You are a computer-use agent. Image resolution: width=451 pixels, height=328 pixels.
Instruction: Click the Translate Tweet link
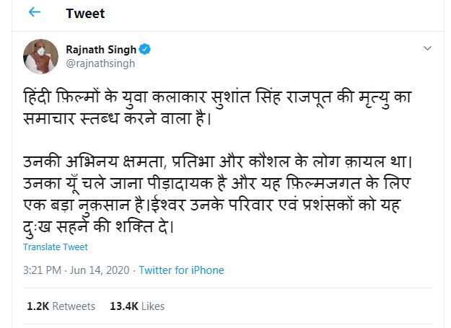click(55, 247)
